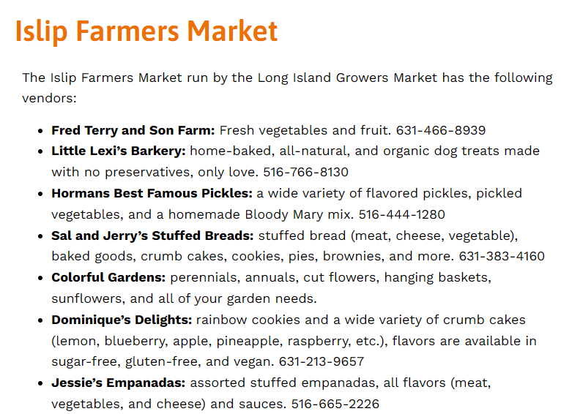Click Dominique's Delights vendor name
This screenshot has height=414, width=561.
pos(122,320)
